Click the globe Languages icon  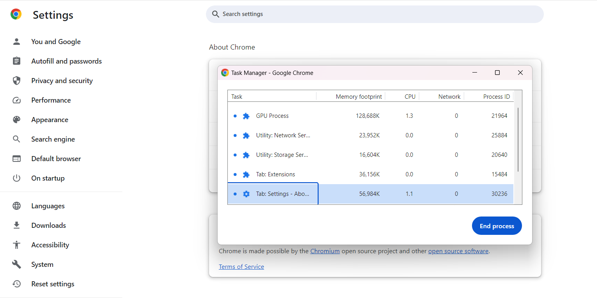16,206
